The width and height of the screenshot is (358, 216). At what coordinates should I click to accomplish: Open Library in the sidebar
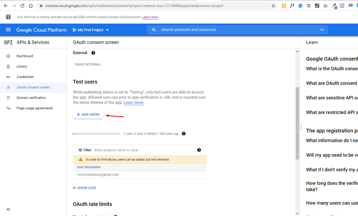click(22, 67)
